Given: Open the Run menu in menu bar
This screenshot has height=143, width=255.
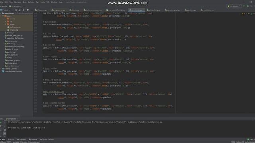Looking at the screenshot, I should (37, 2).
